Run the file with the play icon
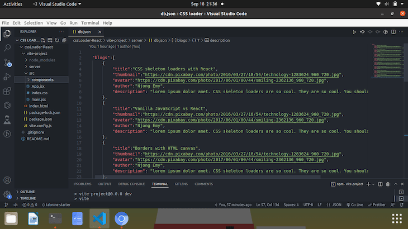 pos(354,32)
